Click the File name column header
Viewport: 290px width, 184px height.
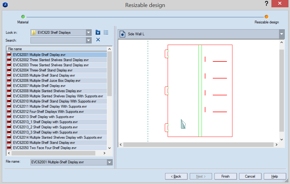point(57,49)
